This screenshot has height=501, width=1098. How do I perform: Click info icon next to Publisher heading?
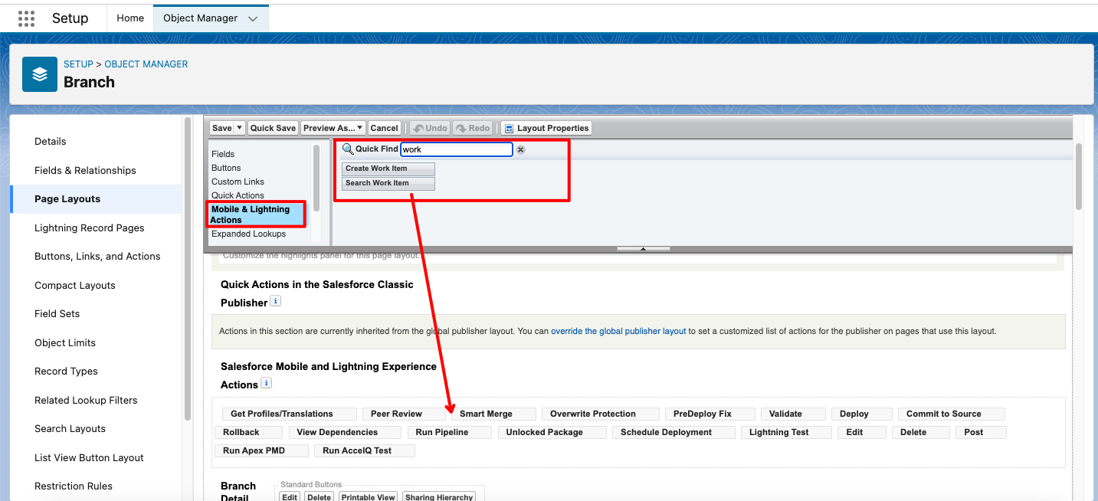276,301
